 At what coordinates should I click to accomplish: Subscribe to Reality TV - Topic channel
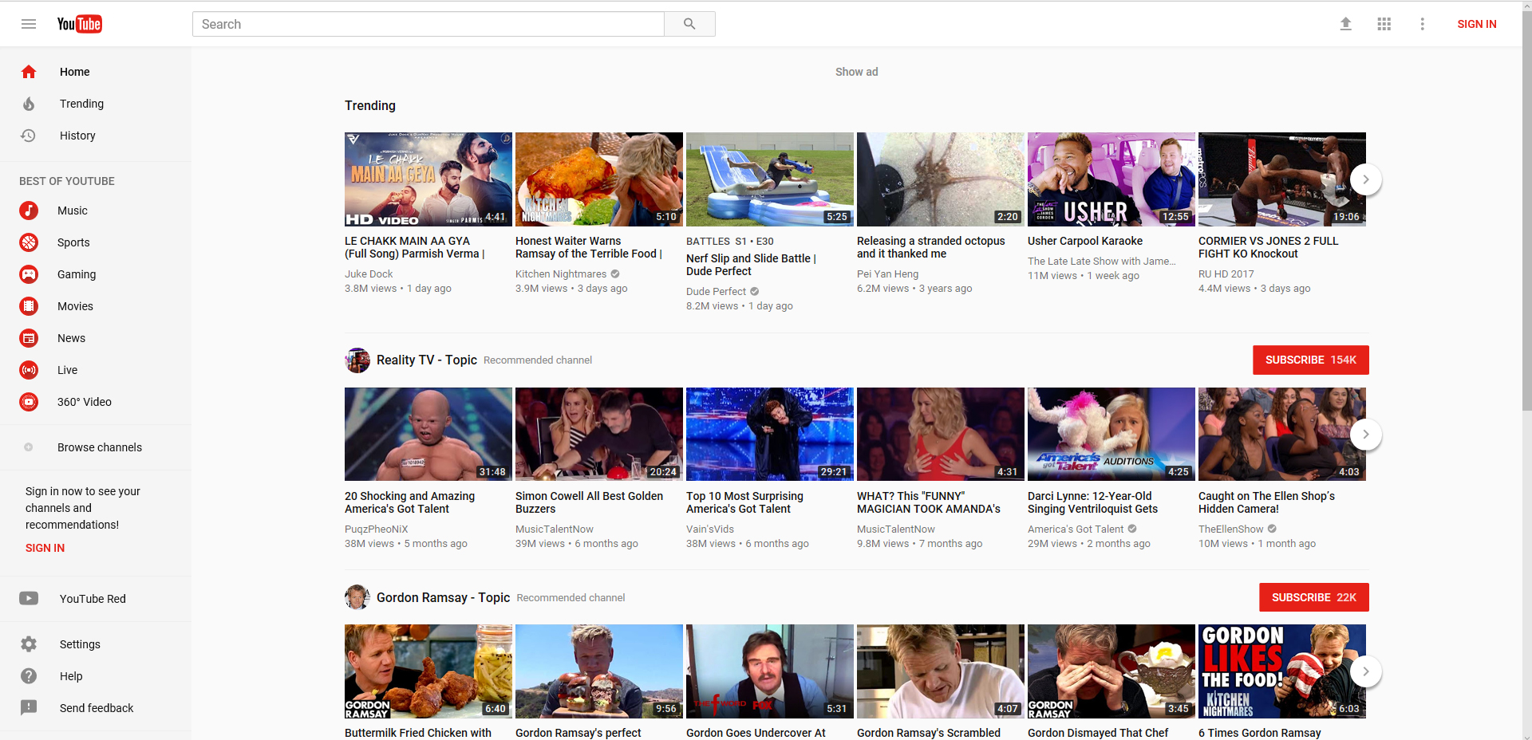(1309, 360)
